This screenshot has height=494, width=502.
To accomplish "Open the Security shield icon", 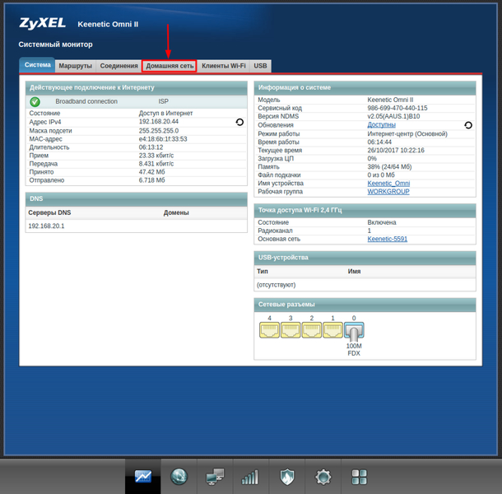I will [x=287, y=477].
